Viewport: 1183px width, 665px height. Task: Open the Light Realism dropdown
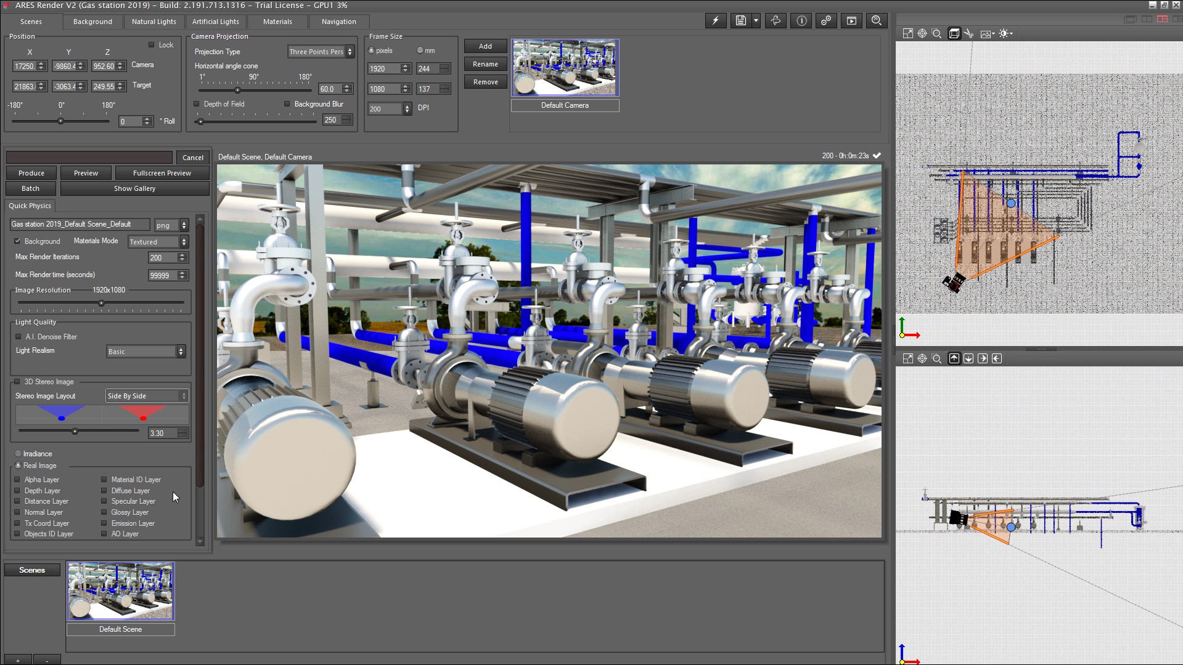(146, 352)
